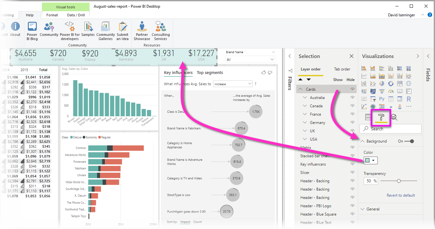Select the pie chart visual
435x229 pixels.
point(382,84)
